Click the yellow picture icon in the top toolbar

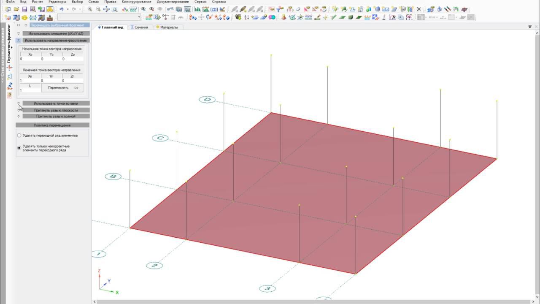[50, 9]
